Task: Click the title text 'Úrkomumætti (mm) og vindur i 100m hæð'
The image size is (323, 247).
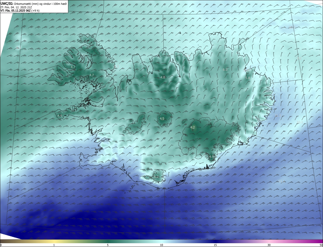Action: tap(40, 3)
